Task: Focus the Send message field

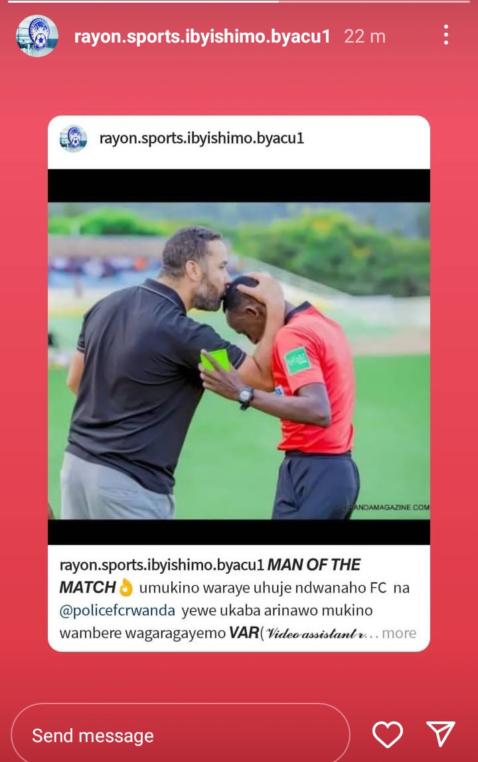Action: coord(180,735)
